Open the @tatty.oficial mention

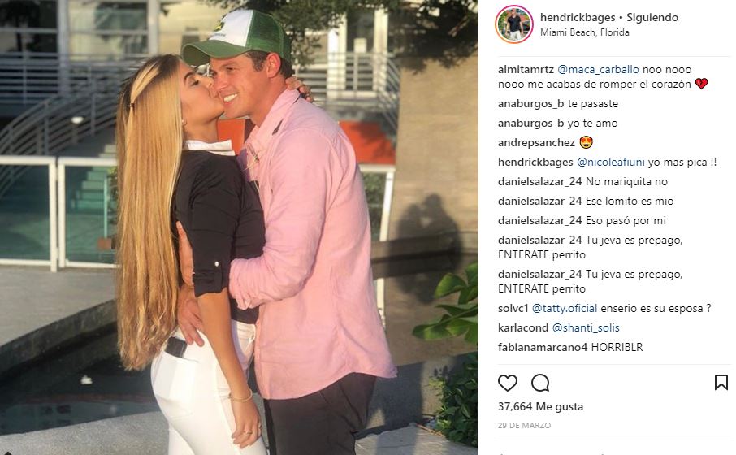pos(565,309)
